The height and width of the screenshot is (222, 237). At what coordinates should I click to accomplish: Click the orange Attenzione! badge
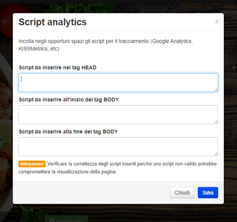click(x=32, y=164)
